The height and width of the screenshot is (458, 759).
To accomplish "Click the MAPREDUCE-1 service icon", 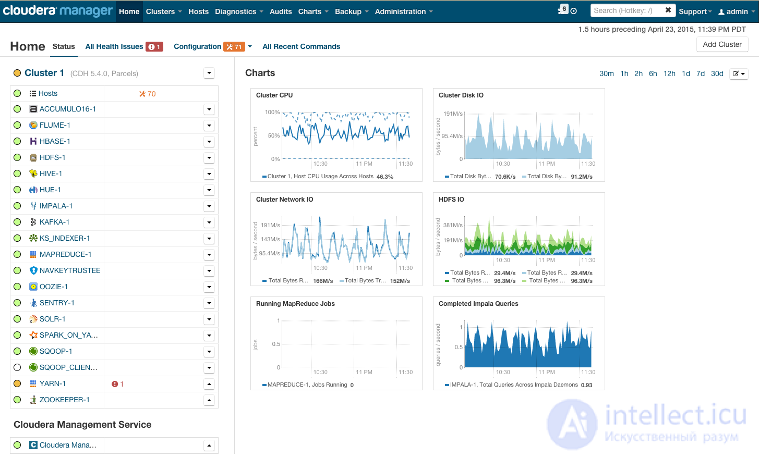I will click(x=33, y=255).
